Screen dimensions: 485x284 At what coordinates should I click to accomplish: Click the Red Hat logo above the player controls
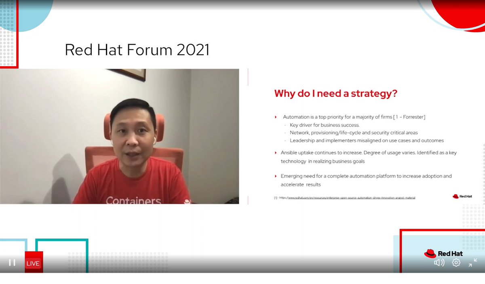click(443, 253)
